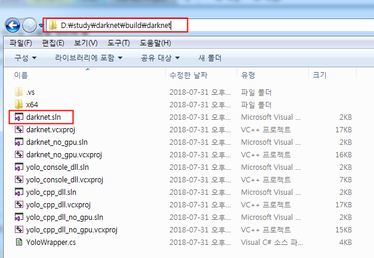Sort by the 이름 column header
374x258 pixels.
pyautogui.click(x=21, y=75)
